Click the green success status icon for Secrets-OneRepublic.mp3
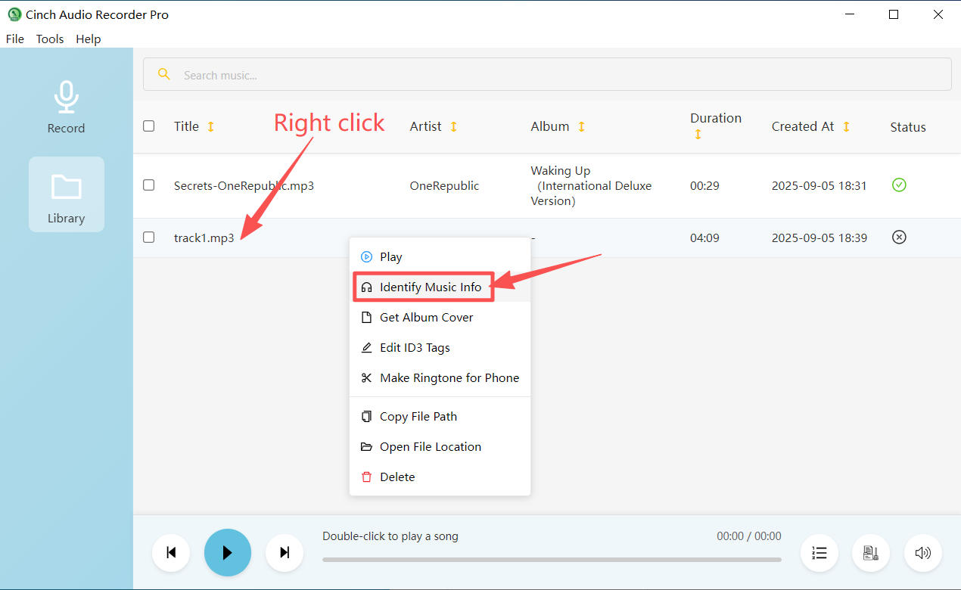This screenshot has width=961, height=590. 899,185
